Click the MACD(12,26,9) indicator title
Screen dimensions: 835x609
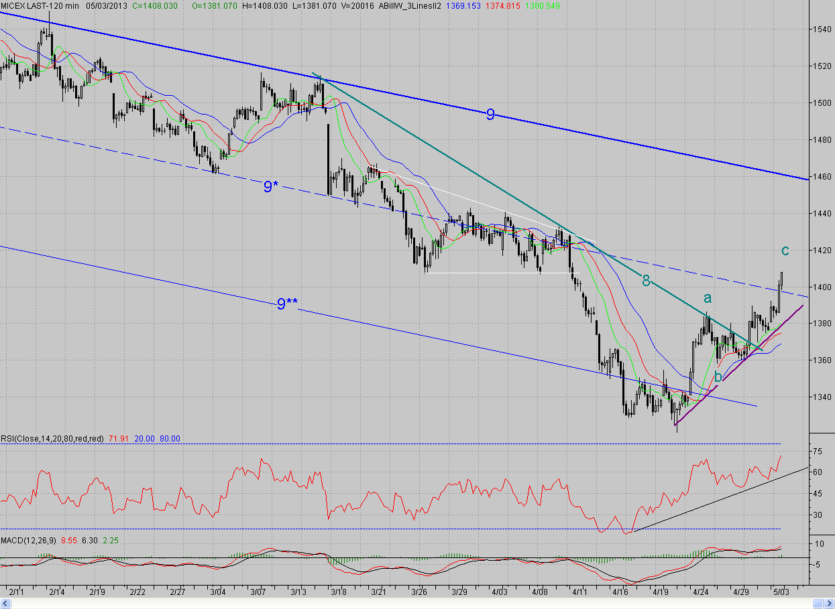[29, 540]
